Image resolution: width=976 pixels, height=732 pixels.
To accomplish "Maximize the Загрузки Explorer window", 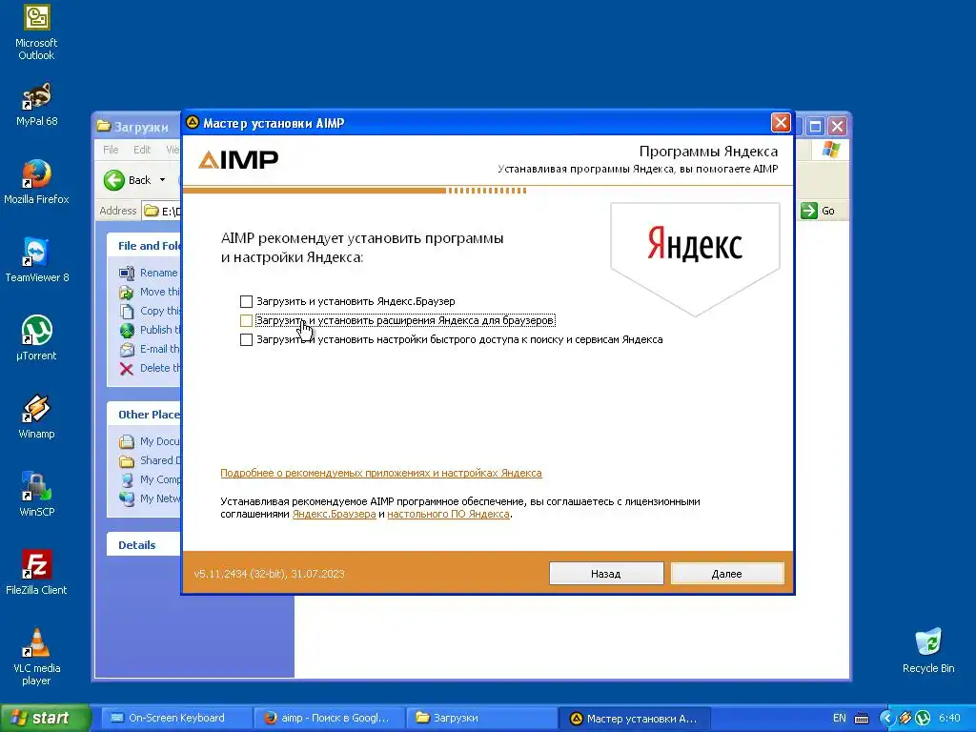I will tap(815, 127).
